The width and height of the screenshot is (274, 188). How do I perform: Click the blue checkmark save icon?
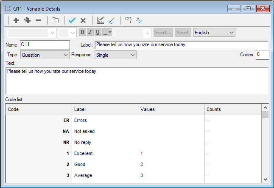pyautogui.click(x=72, y=20)
